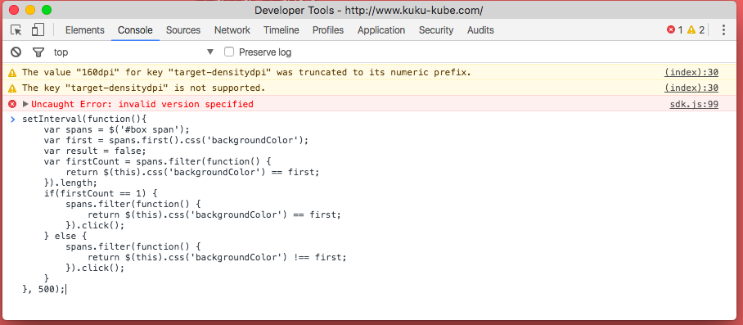This screenshot has height=325, width=743.
Task: Click the Uncaught Error: invalid version specified text
Action: click(x=142, y=104)
